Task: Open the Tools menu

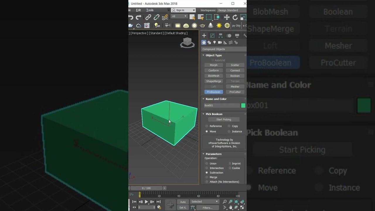Action: [150, 10]
